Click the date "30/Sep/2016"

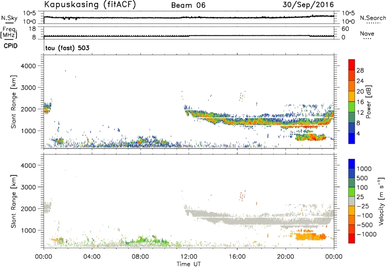coord(308,5)
